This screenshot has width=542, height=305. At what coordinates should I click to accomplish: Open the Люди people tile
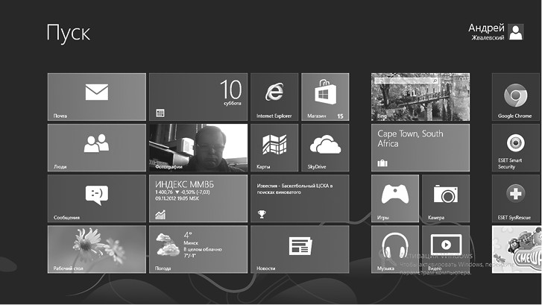tap(97, 148)
